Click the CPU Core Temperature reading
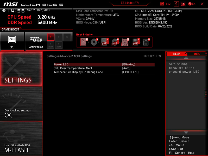 95,11
